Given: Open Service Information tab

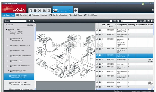Looking at the screenshot, I should coord(58,15).
